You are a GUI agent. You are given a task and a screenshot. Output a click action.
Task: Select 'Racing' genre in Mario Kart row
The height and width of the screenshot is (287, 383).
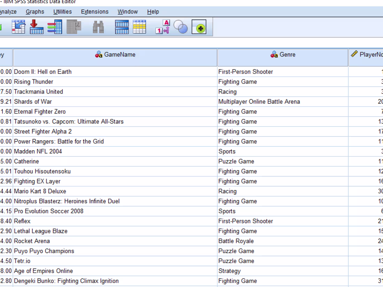(283, 191)
